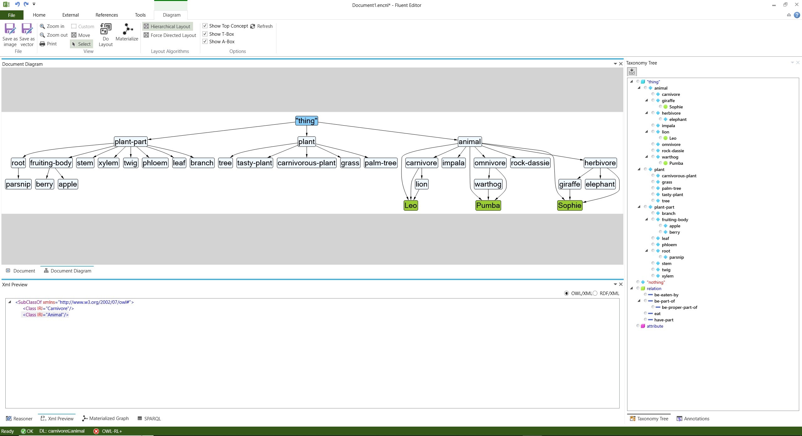802x436 pixels.
Task: Click the Refresh diagram icon
Action: [x=253, y=26]
